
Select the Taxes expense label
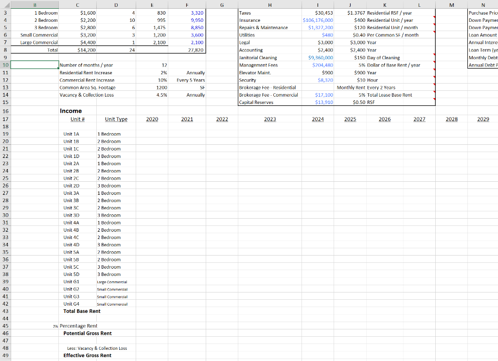[x=270, y=13]
